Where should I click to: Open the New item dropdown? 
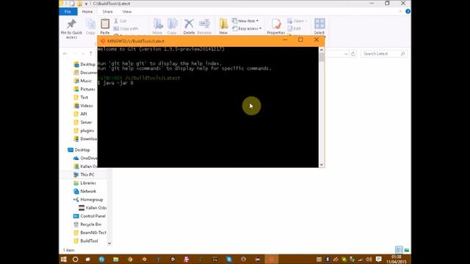coord(245,21)
